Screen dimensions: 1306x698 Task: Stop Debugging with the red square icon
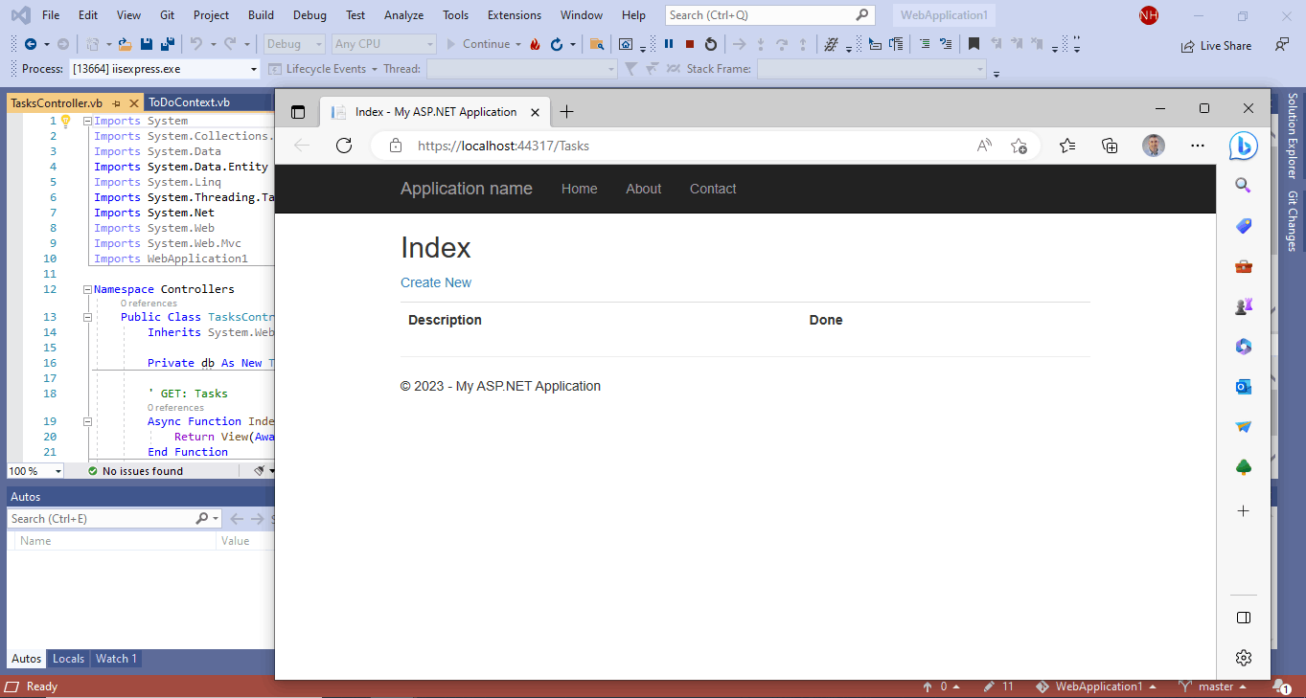(x=689, y=44)
